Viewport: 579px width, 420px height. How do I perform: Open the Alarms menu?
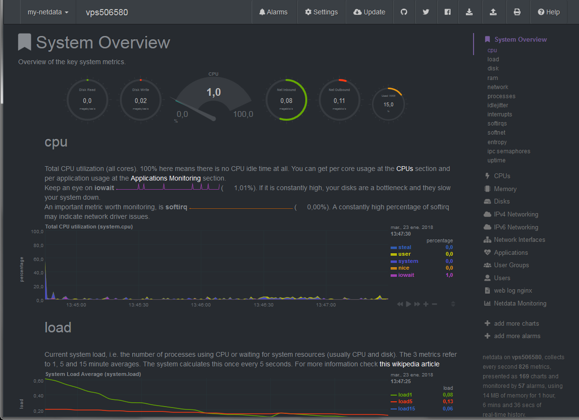[274, 12]
